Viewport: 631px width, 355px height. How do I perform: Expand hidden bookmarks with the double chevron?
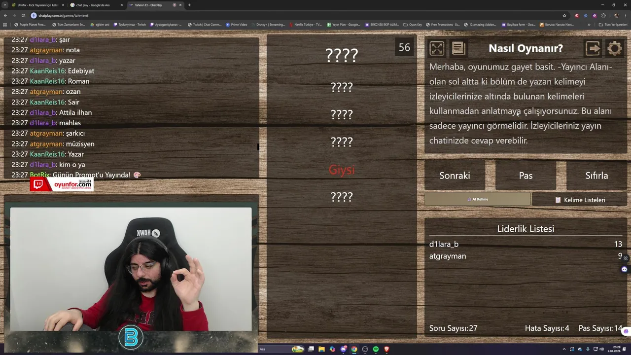[589, 24]
